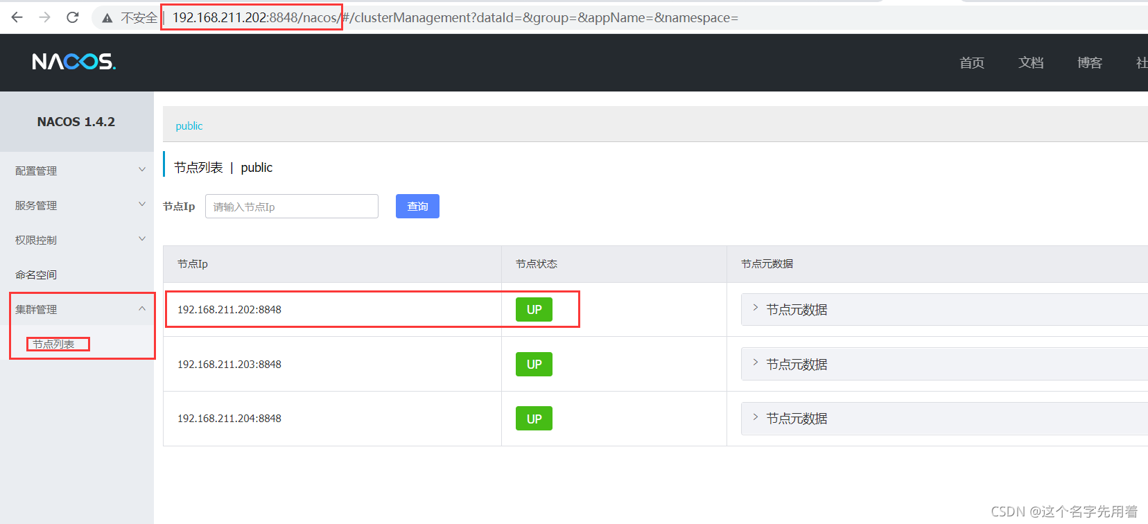Select the browser address bar URL

coord(455,17)
